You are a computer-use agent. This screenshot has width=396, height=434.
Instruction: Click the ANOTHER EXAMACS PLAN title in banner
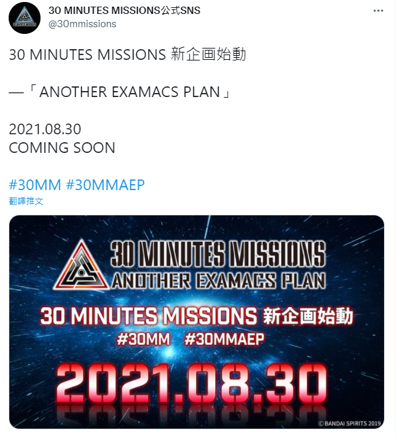pos(219,280)
